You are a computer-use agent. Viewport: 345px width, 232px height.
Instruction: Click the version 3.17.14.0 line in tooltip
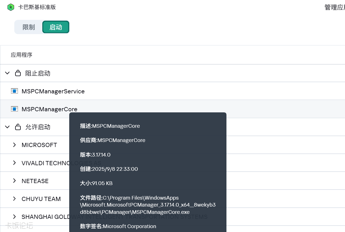[95, 155]
